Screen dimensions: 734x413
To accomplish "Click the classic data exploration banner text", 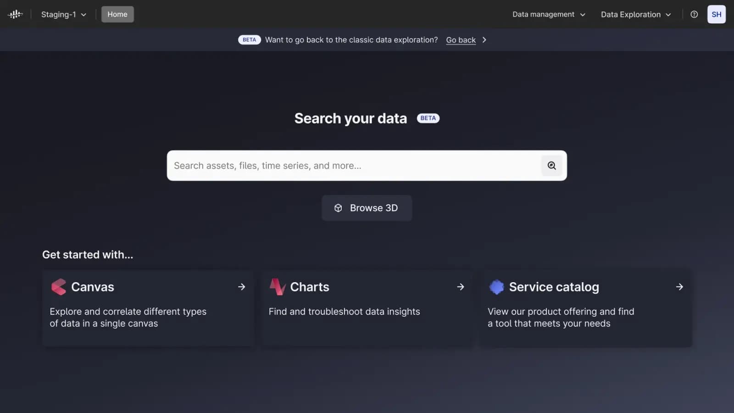I will (351, 40).
